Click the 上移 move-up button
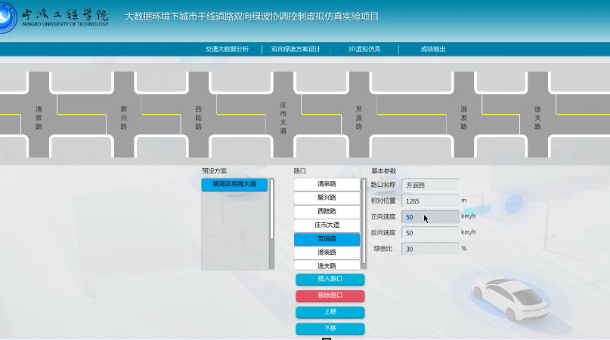The width and height of the screenshot is (610, 340). click(x=330, y=312)
